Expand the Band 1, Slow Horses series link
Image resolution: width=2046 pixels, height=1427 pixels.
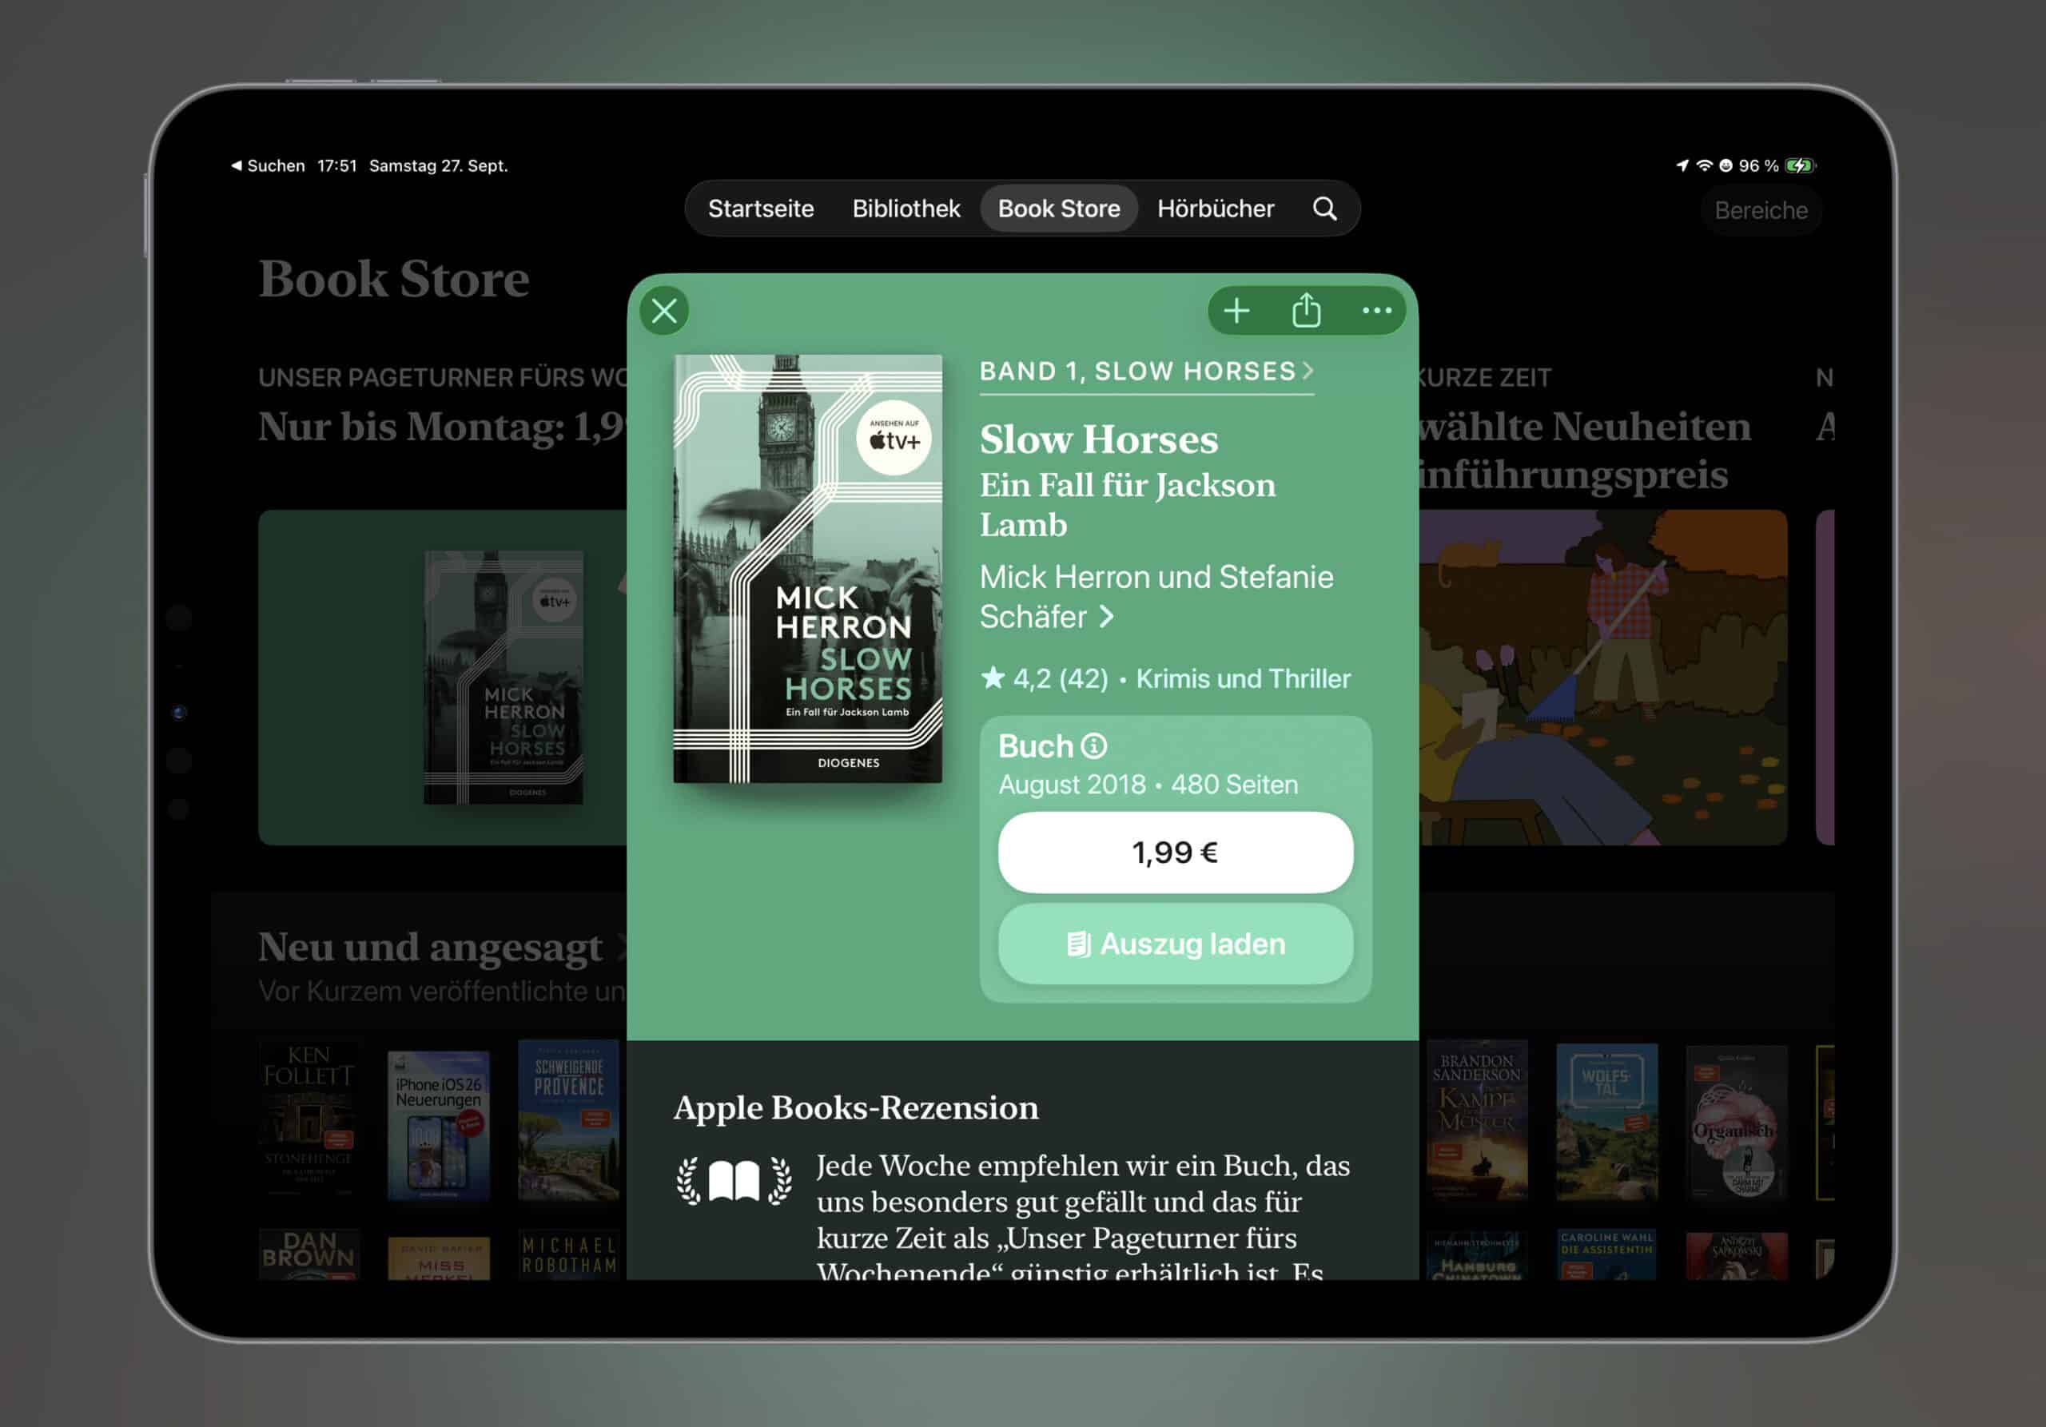click(x=1147, y=371)
